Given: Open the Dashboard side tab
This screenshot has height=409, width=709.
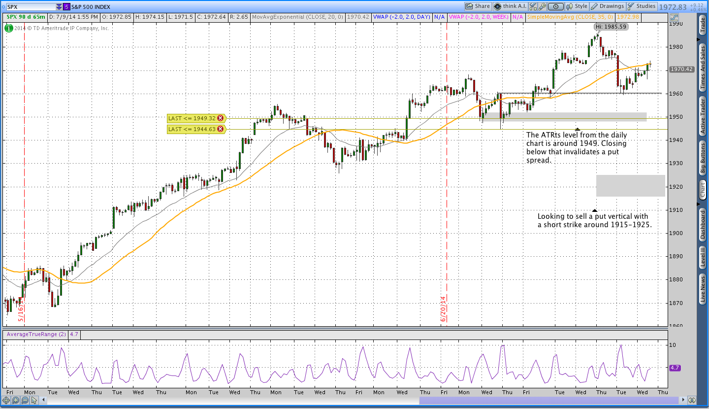Looking at the screenshot, I should [703, 225].
